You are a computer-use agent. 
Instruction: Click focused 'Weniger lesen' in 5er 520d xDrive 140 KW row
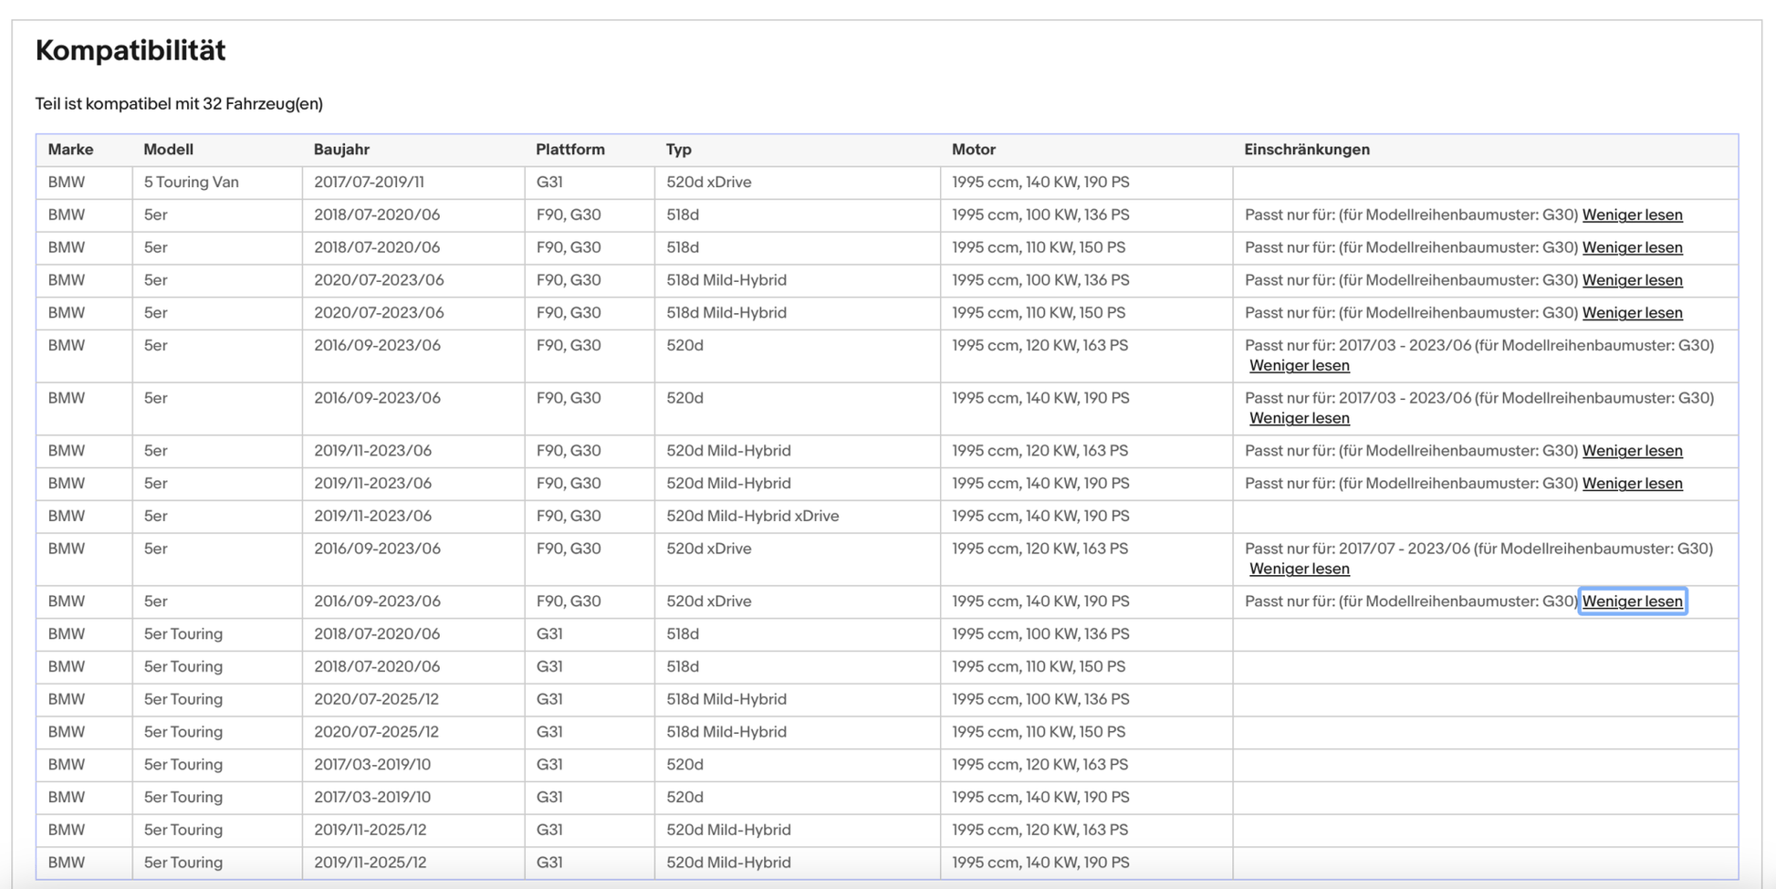(x=1632, y=601)
